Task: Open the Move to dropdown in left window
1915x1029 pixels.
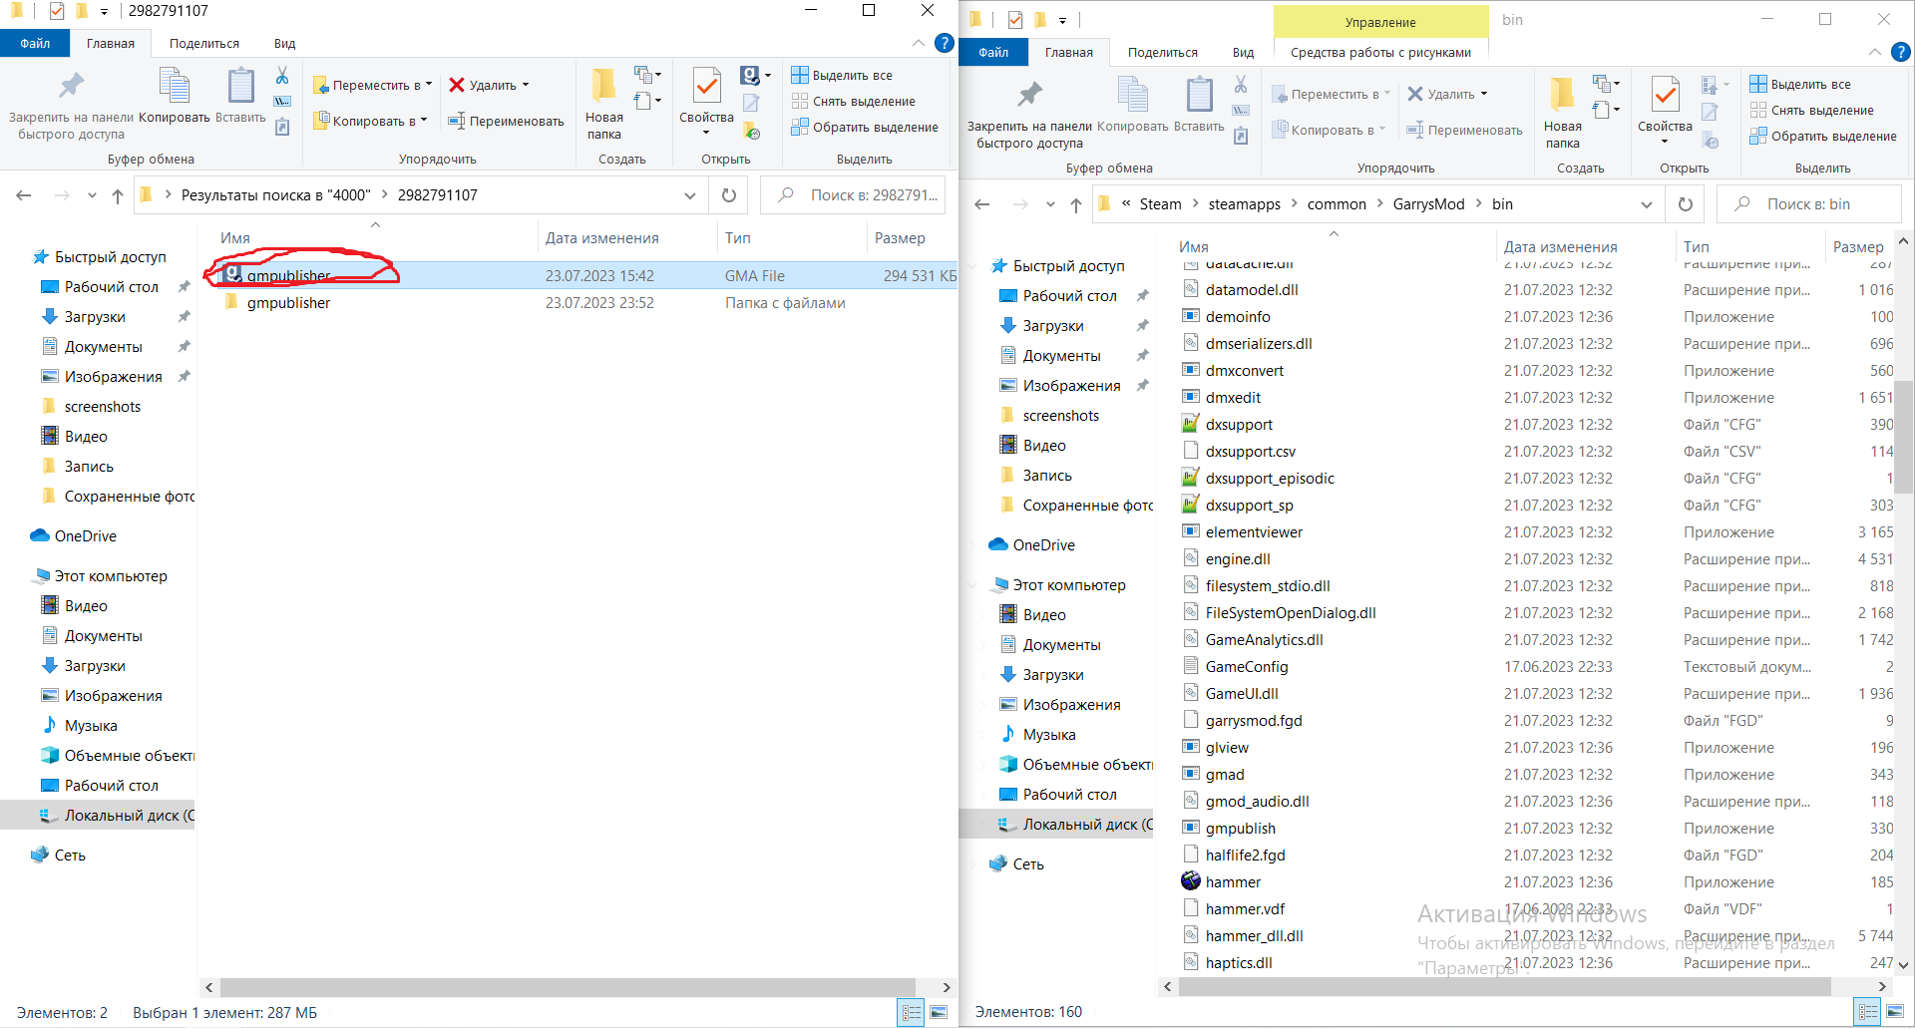Action: pos(373,85)
